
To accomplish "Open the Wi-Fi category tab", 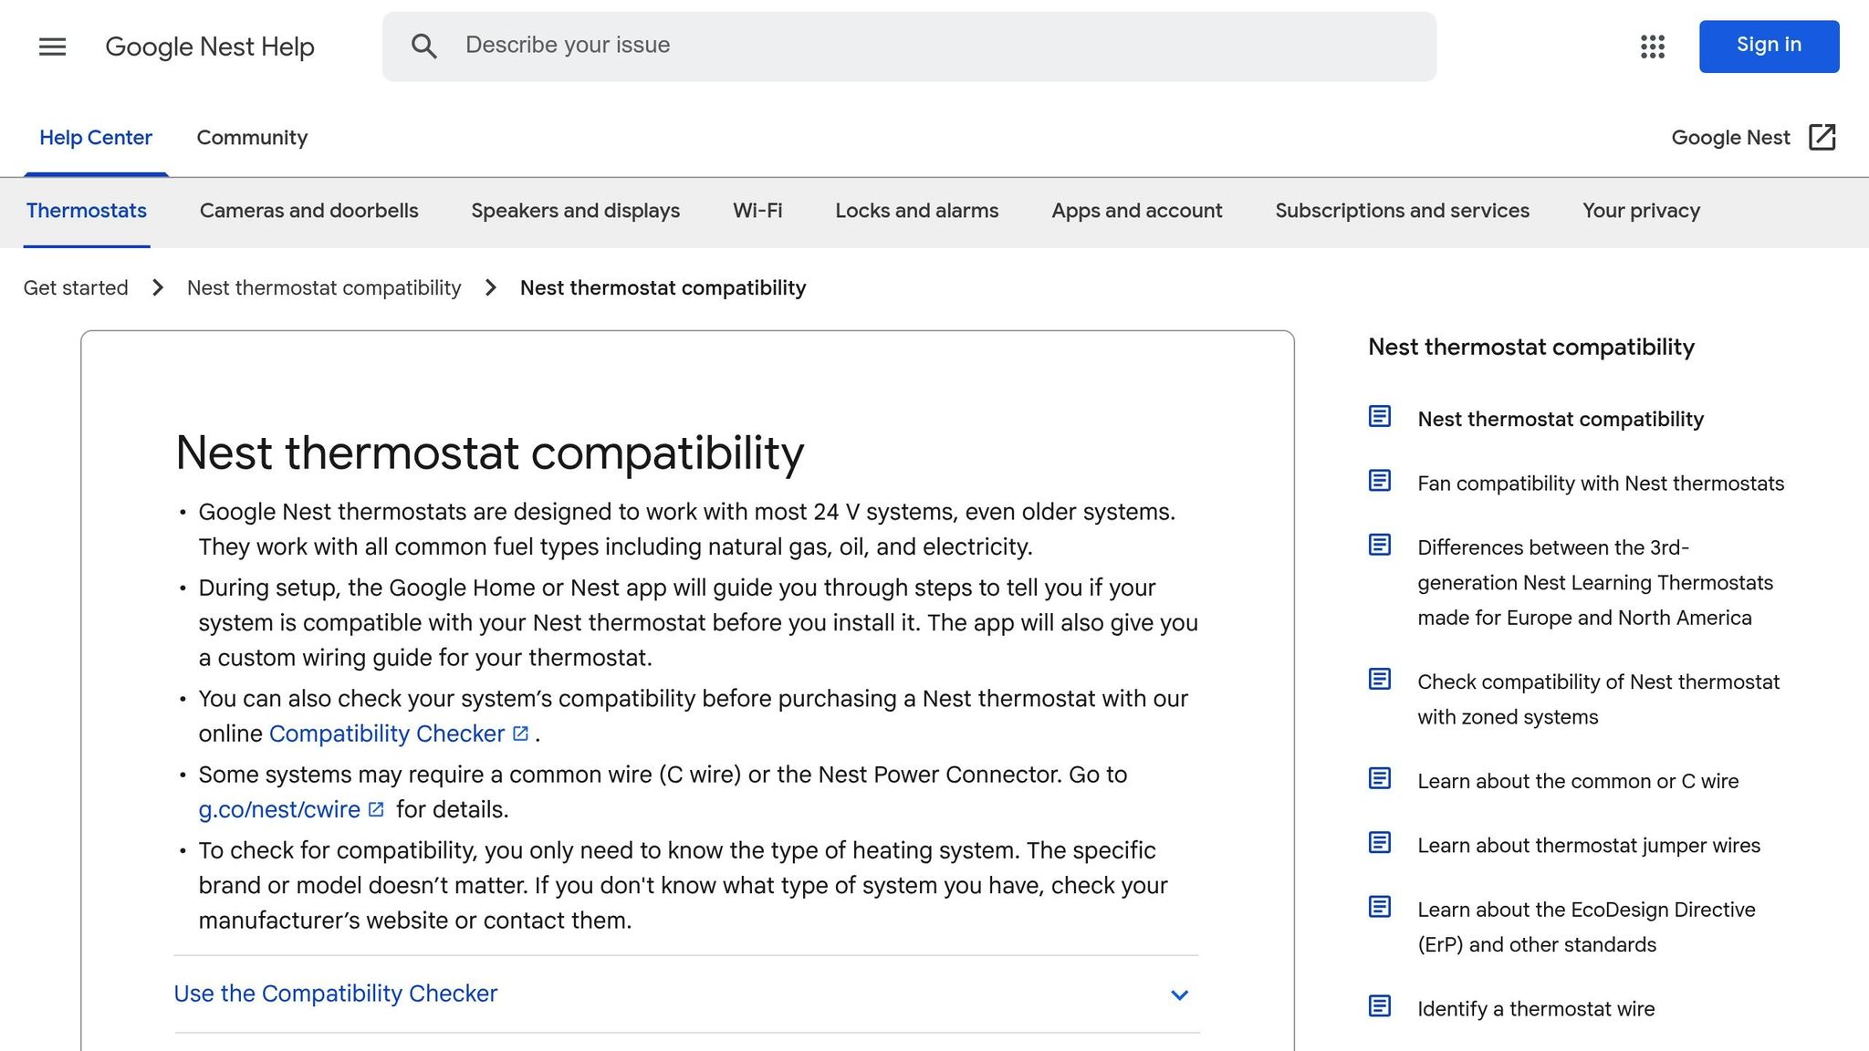I will [757, 211].
